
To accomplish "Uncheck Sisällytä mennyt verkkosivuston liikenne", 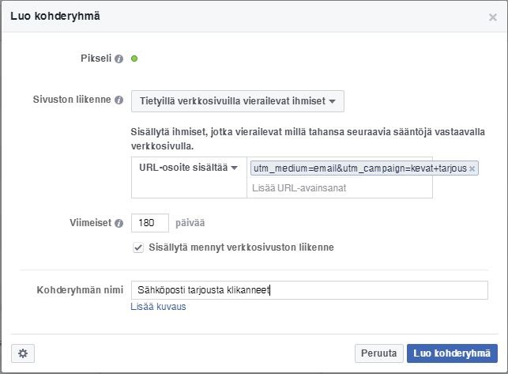I will 138,247.
